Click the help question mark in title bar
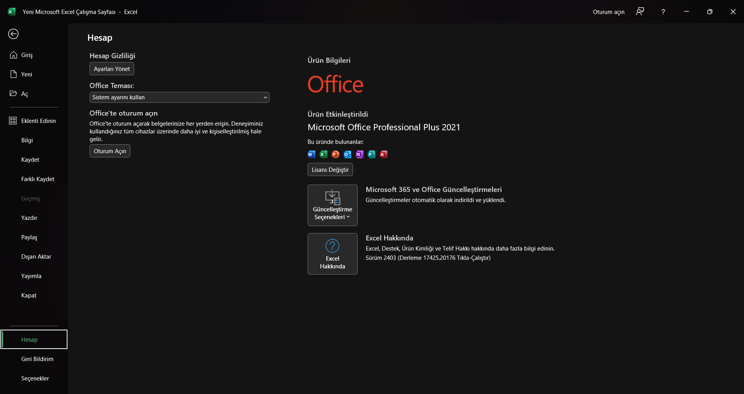 (663, 12)
